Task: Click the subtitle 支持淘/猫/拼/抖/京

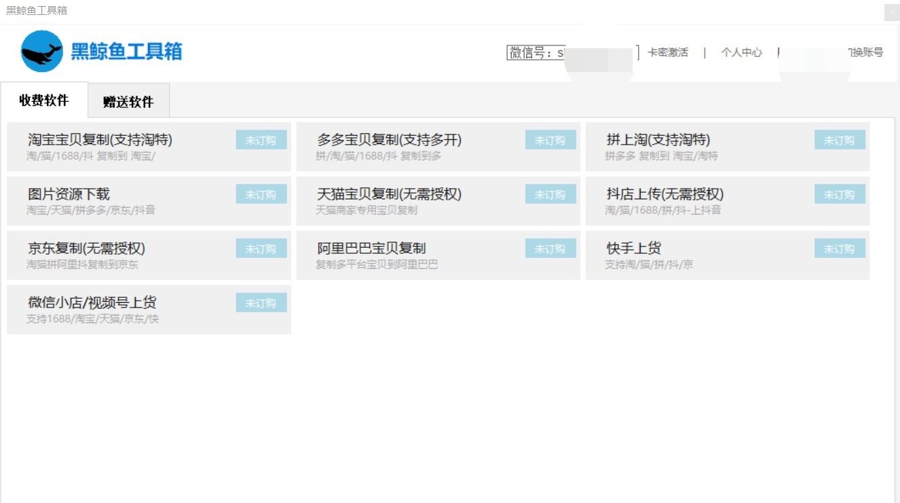Action: pyautogui.click(x=650, y=265)
